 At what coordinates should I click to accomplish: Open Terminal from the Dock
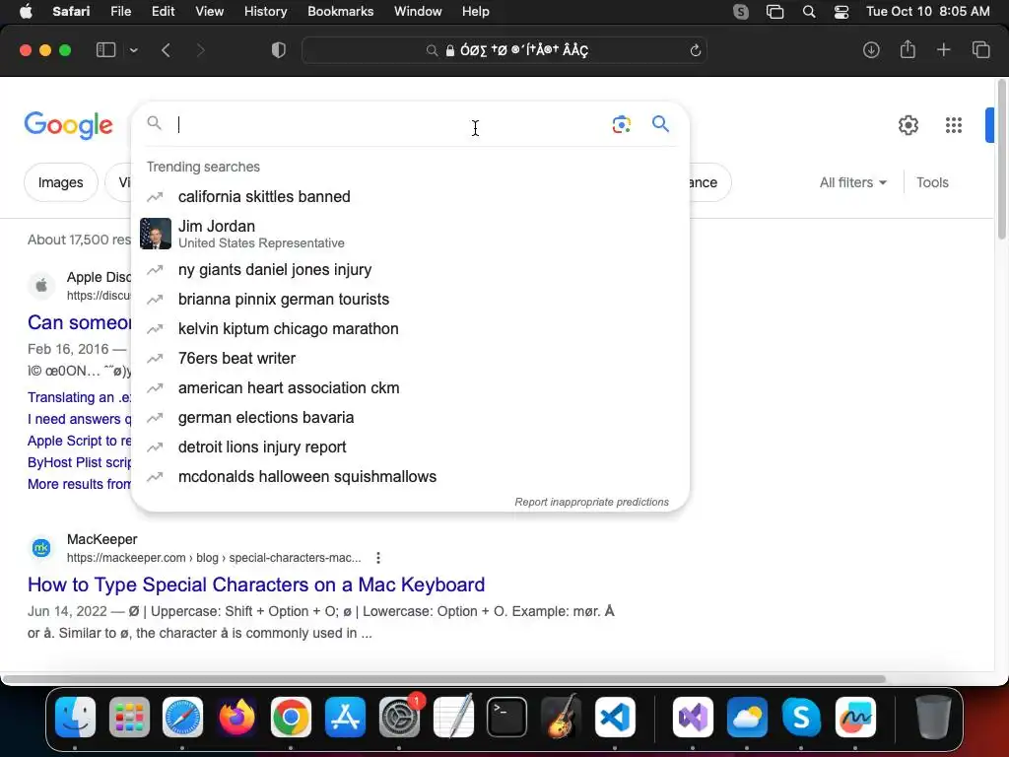coord(506,717)
